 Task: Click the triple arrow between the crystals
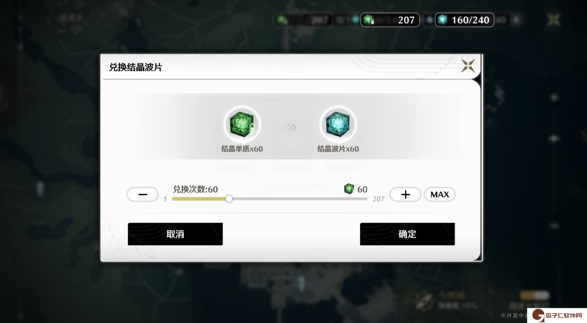[x=290, y=127]
